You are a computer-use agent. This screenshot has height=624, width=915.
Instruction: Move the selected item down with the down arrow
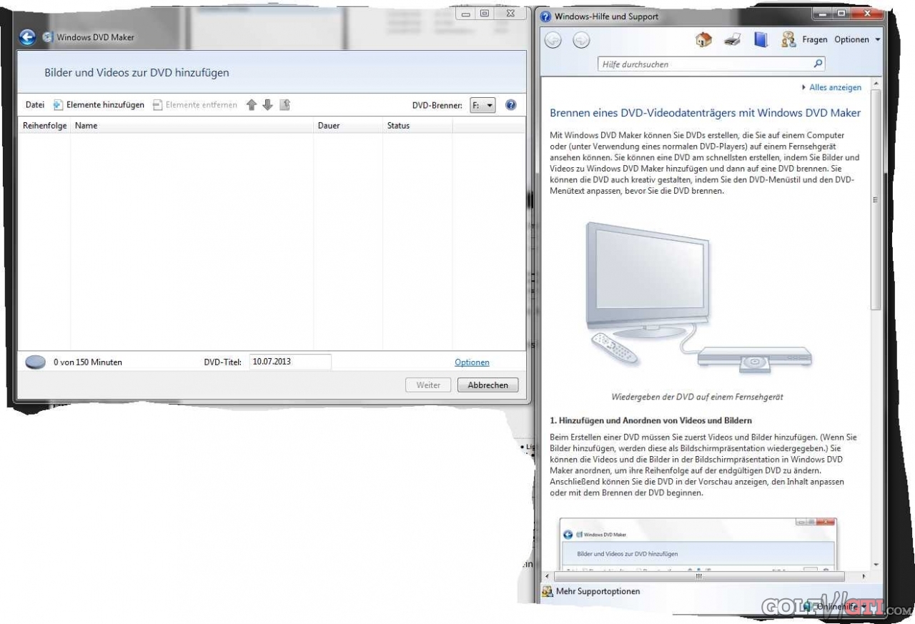(x=267, y=105)
